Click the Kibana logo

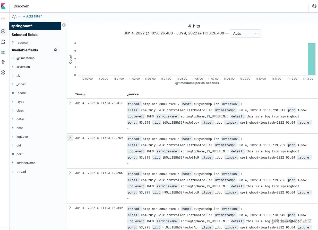[x=3, y=6]
